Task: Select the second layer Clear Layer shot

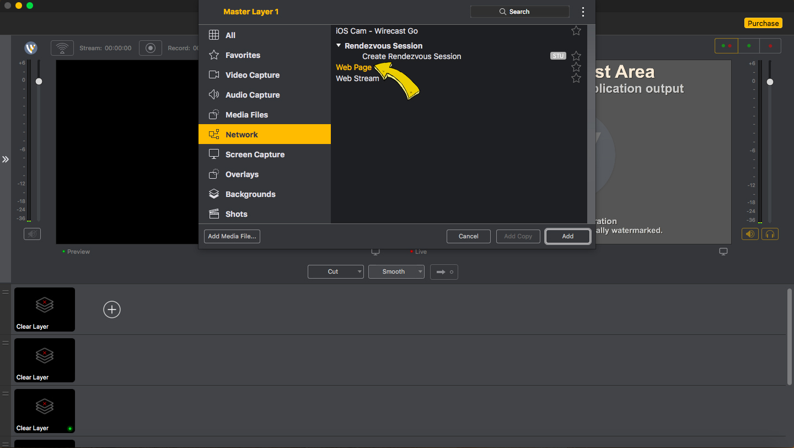Action: tap(45, 360)
